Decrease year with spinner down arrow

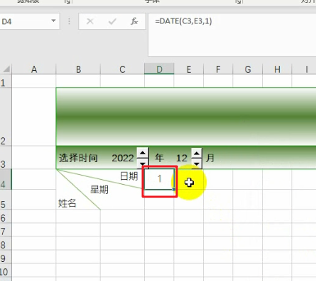(x=143, y=163)
